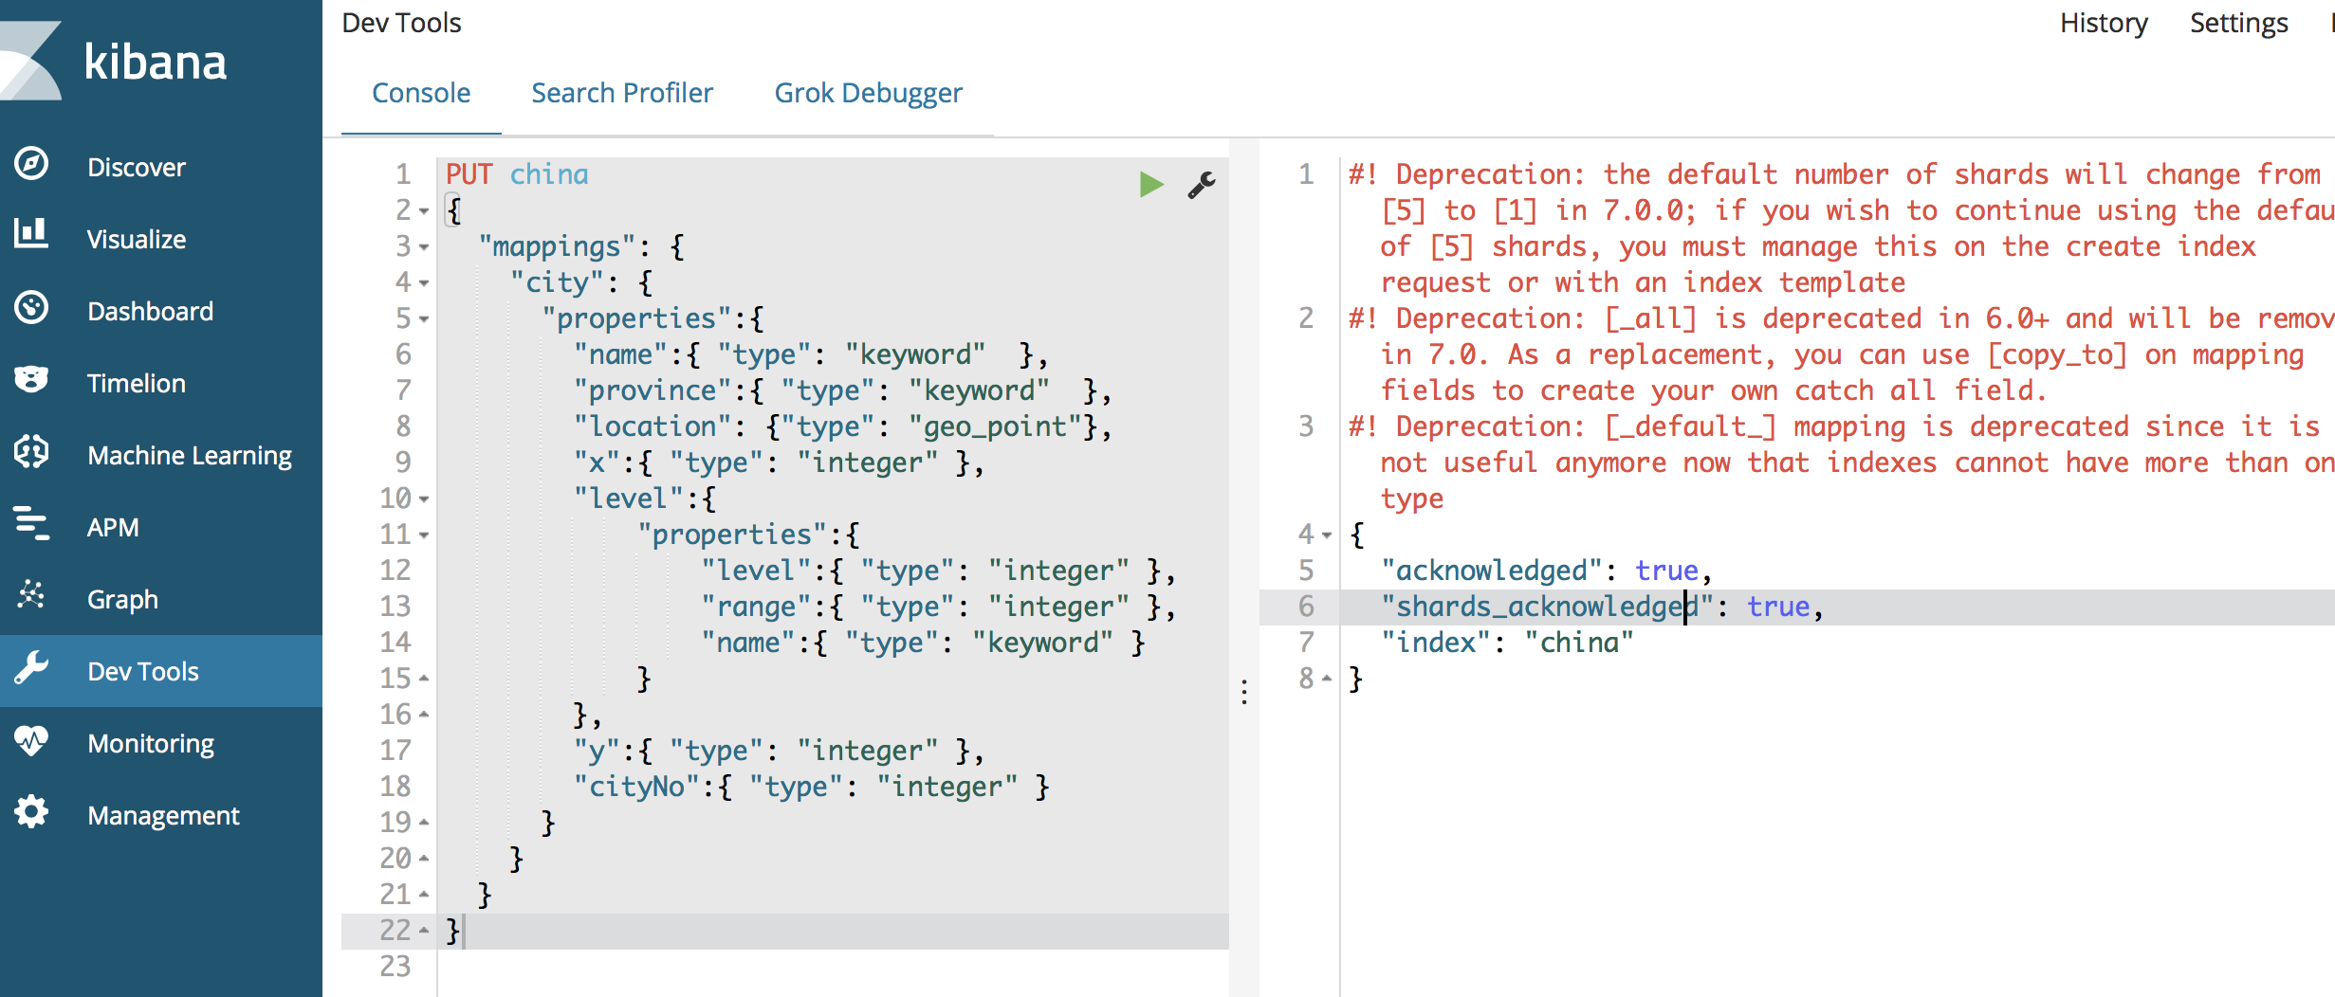Image resolution: width=2335 pixels, height=997 pixels.
Task: Run the PUT china request
Action: [x=1151, y=184]
